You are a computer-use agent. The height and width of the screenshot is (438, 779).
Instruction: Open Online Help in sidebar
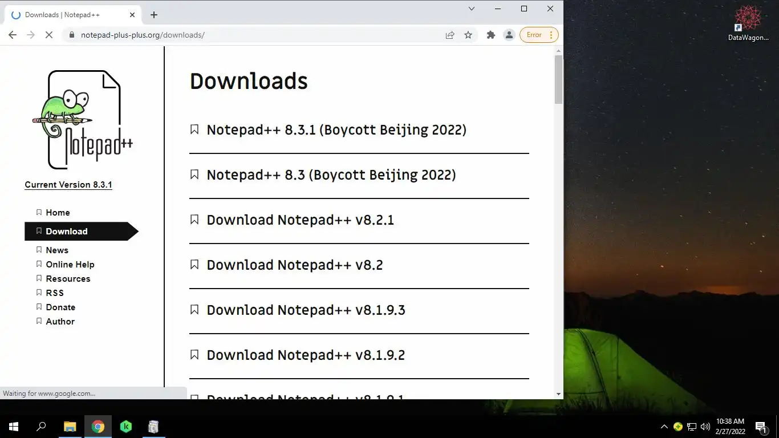point(70,264)
